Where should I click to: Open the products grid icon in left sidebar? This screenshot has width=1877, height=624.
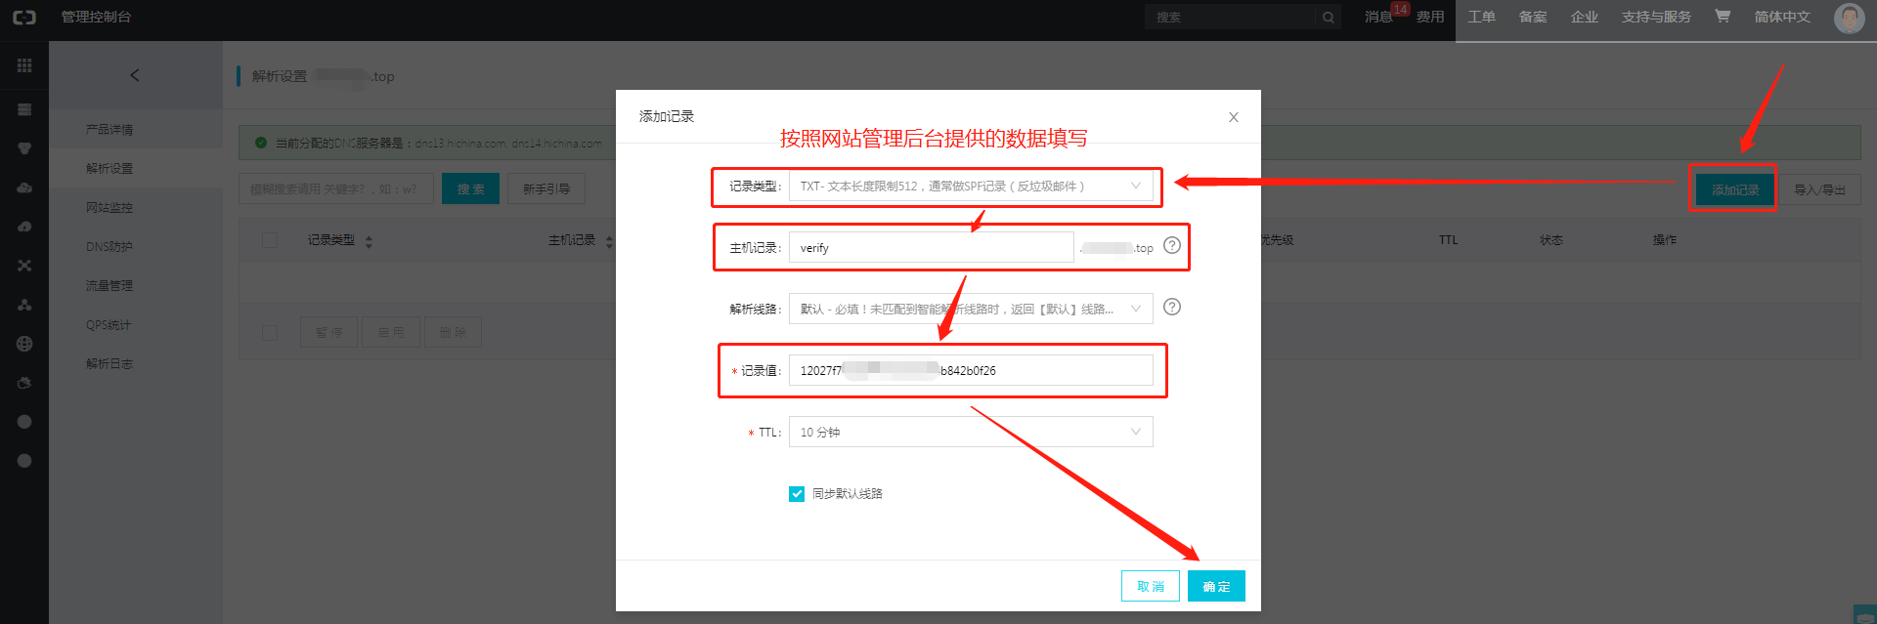click(24, 65)
